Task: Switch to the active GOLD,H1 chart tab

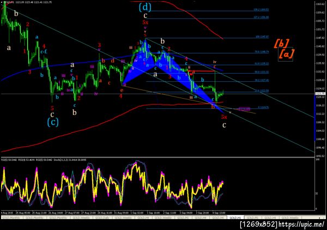Action: tap(235, 217)
